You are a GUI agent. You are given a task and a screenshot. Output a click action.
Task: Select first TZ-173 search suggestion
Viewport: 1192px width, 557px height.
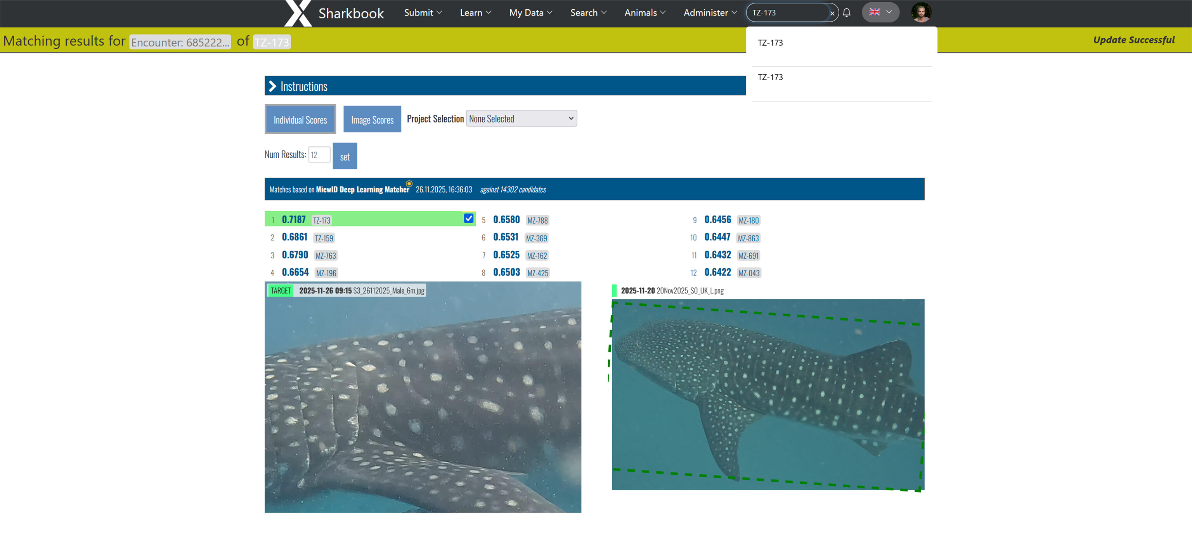(770, 43)
